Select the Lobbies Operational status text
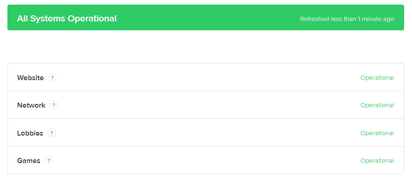Screen dimensions: 412x185 tap(377, 133)
